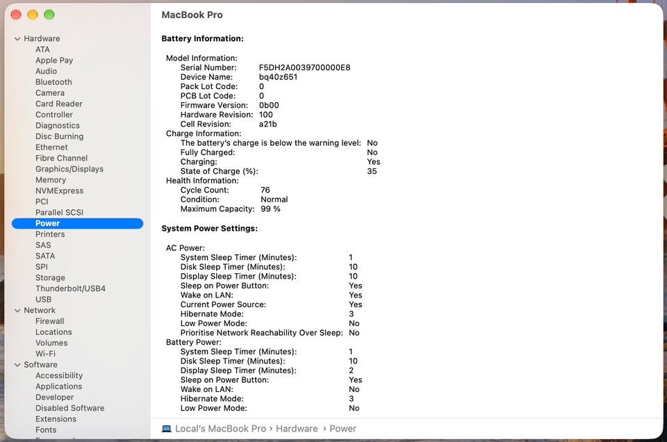The height and width of the screenshot is (442, 667).
Task: Open the SATA hardware entry
Action: tap(45, 256)
